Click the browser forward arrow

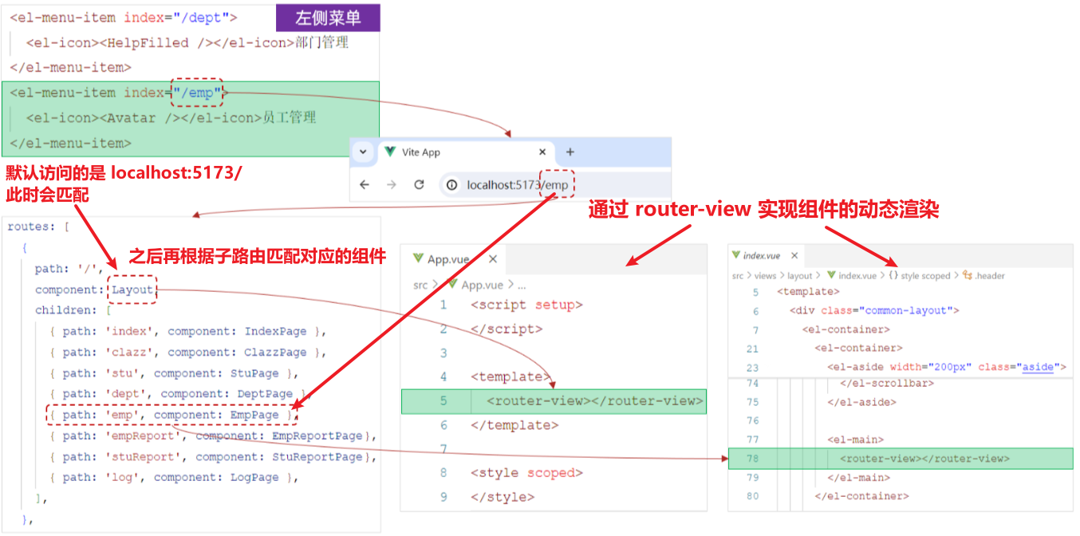pyautogui.click(x=392, y=185)
